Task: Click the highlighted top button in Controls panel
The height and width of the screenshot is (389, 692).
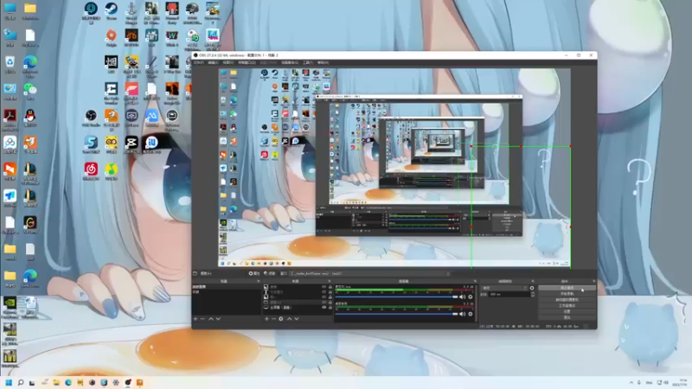Action: [567, 288]
